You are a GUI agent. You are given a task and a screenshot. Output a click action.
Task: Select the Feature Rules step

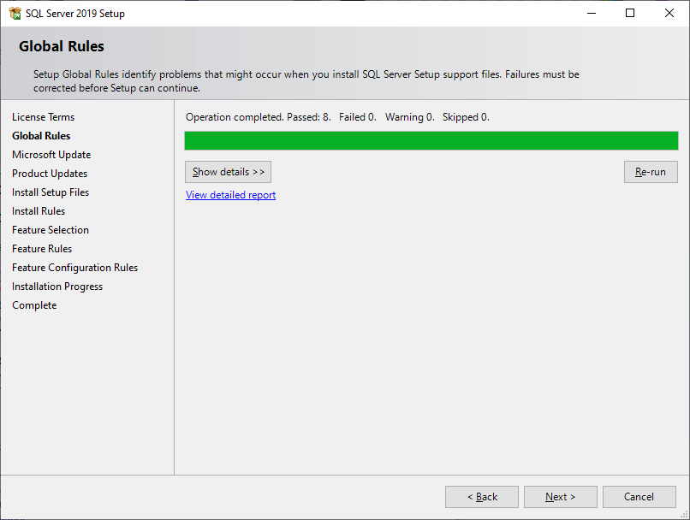pos(42,248)
